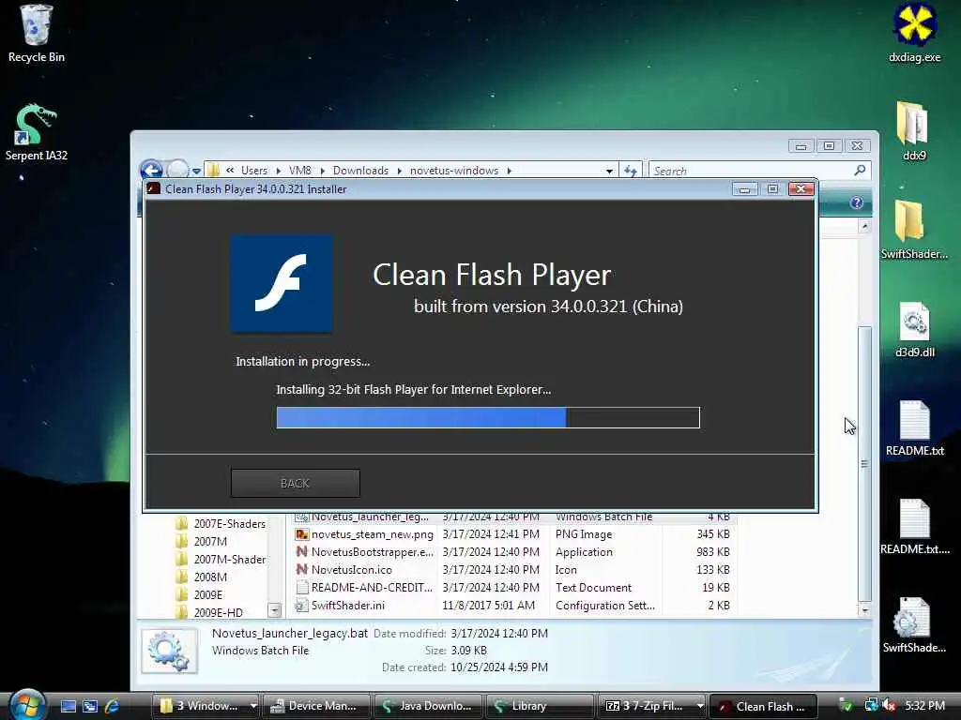Open the Windows Start orb

pos(26,705)
